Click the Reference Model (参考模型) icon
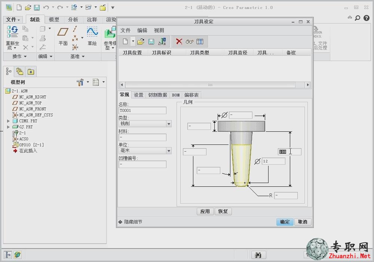 [x=110, y=33]
